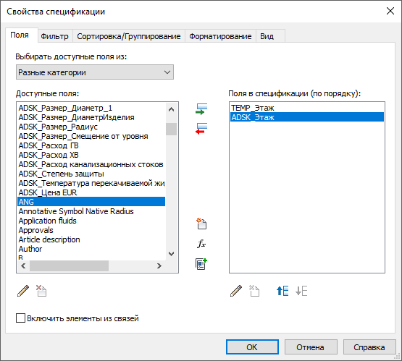
Task: Add selected parameter to specification fields
Action: coord(201,109)
